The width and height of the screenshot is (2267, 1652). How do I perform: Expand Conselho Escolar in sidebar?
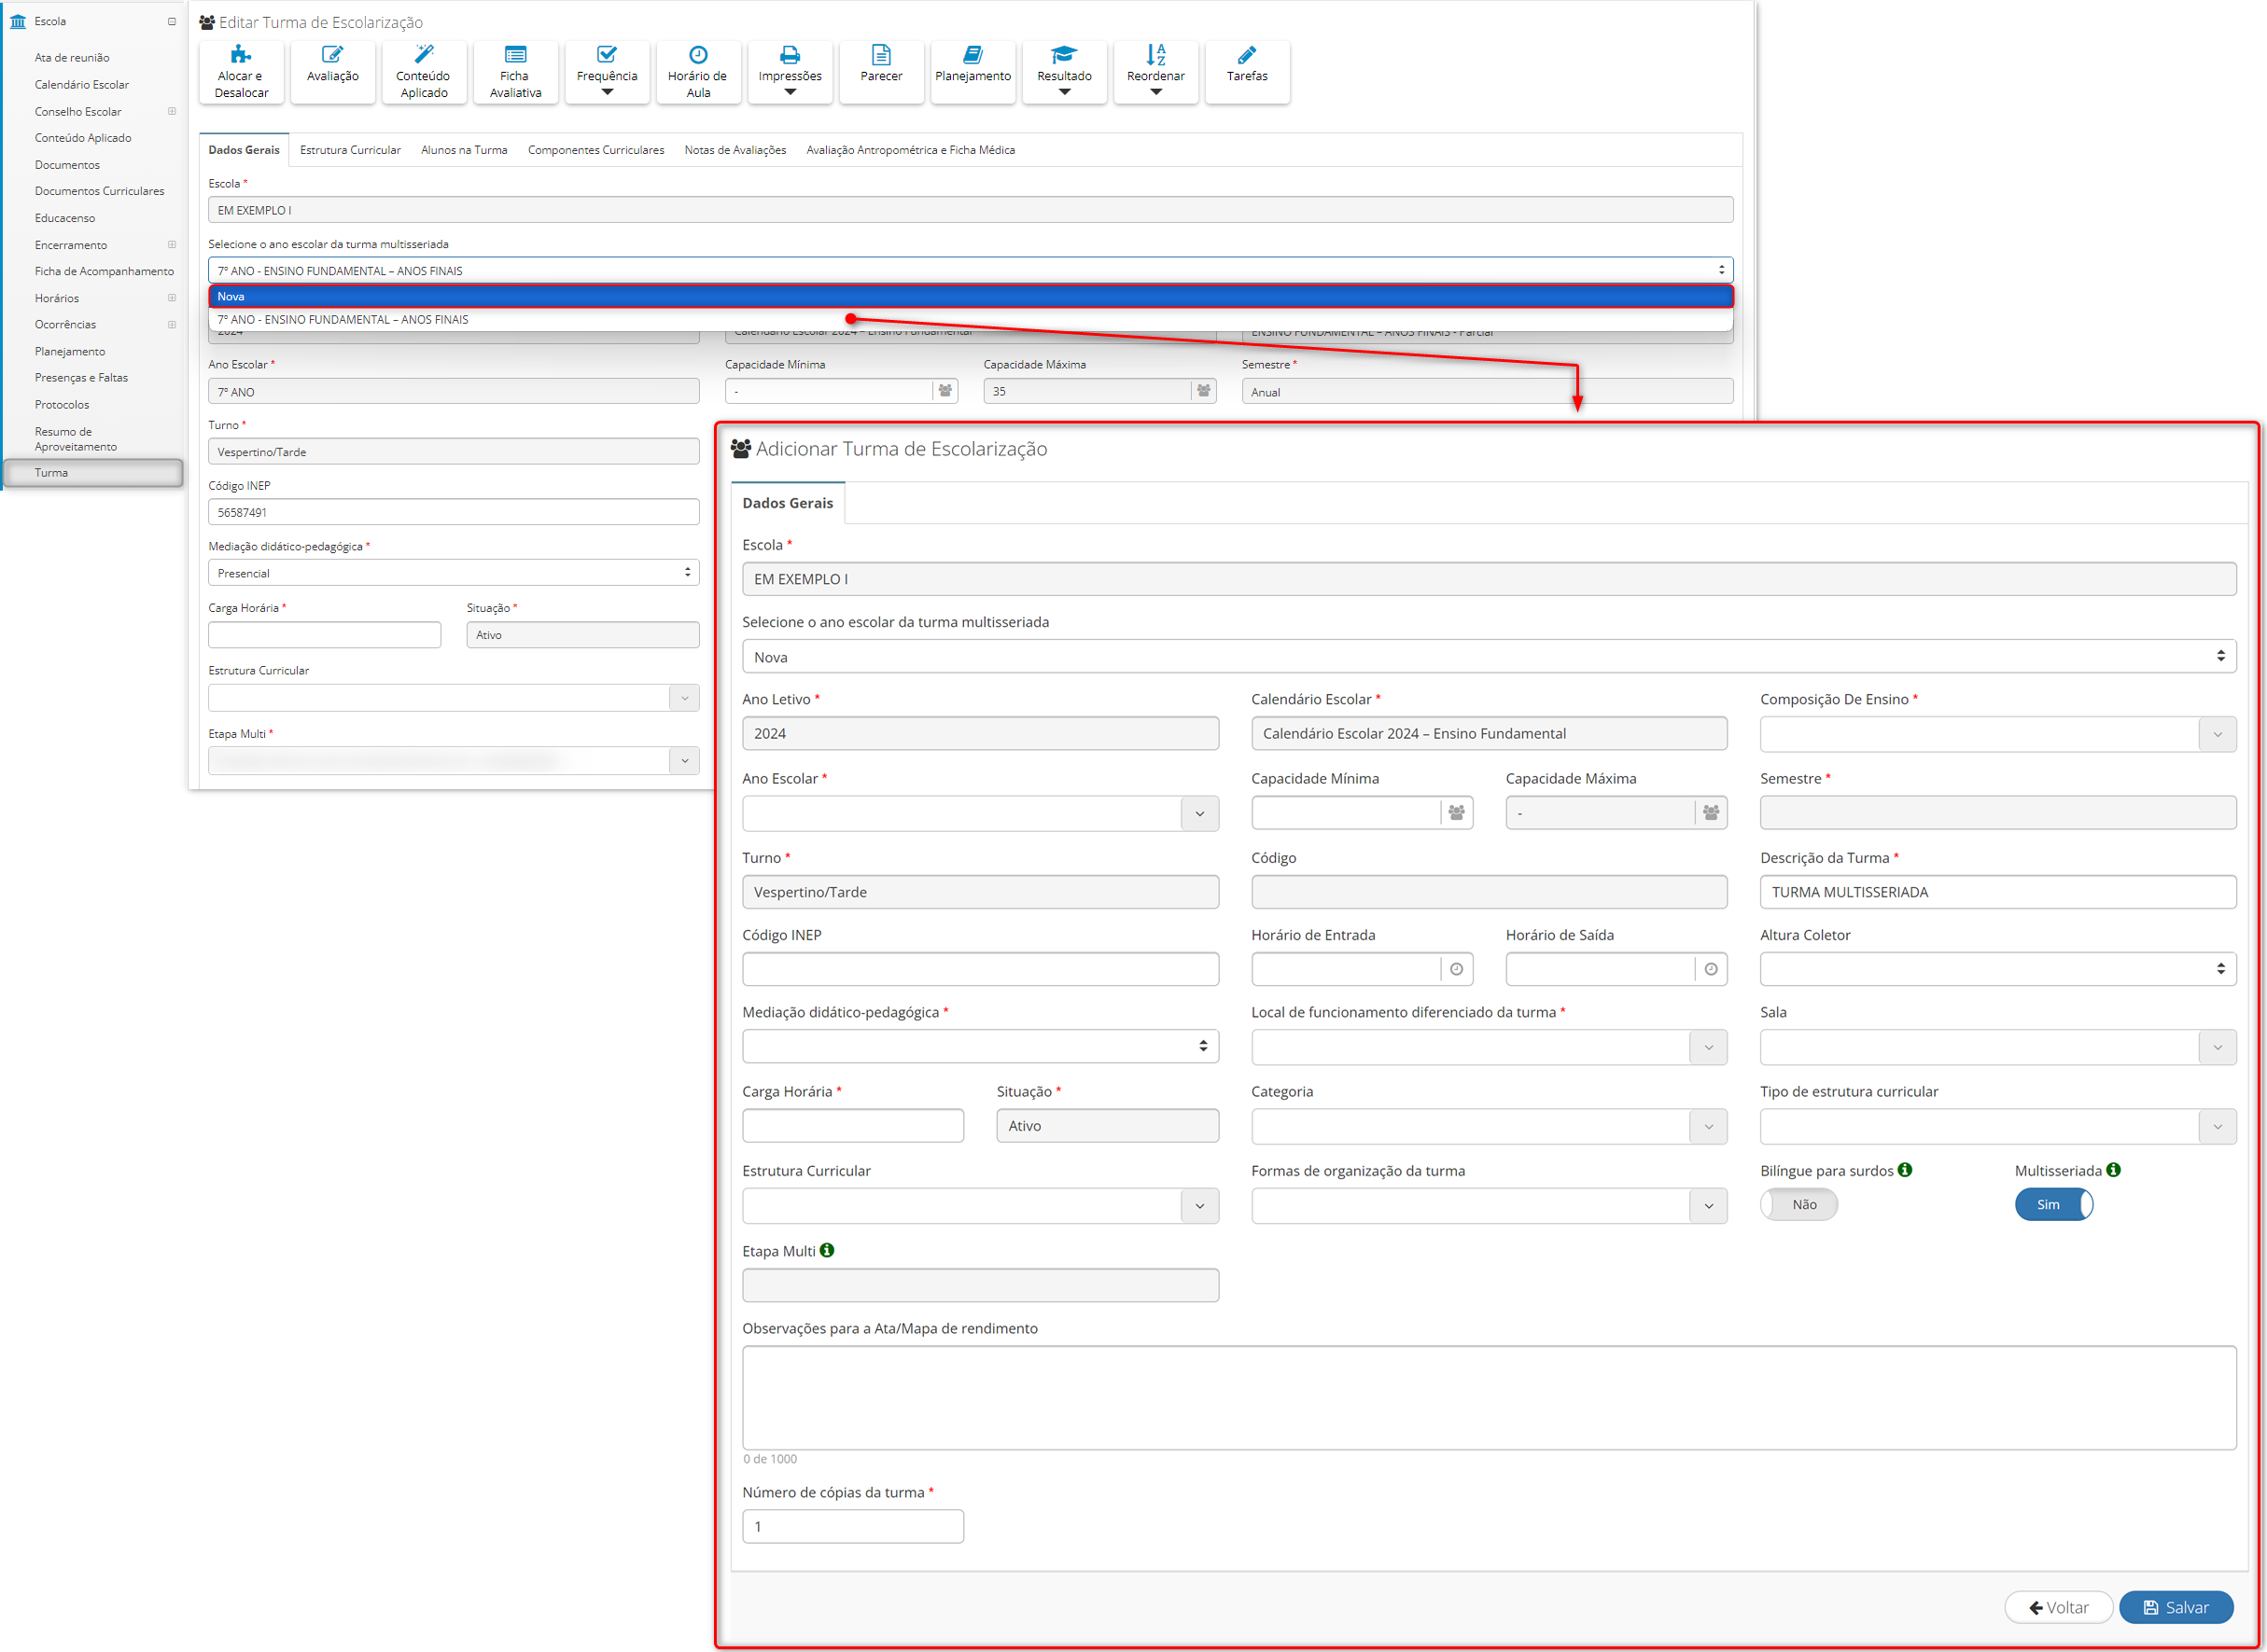point(172,111)
